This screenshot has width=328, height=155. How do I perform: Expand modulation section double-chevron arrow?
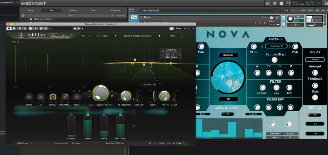(134, 126)
